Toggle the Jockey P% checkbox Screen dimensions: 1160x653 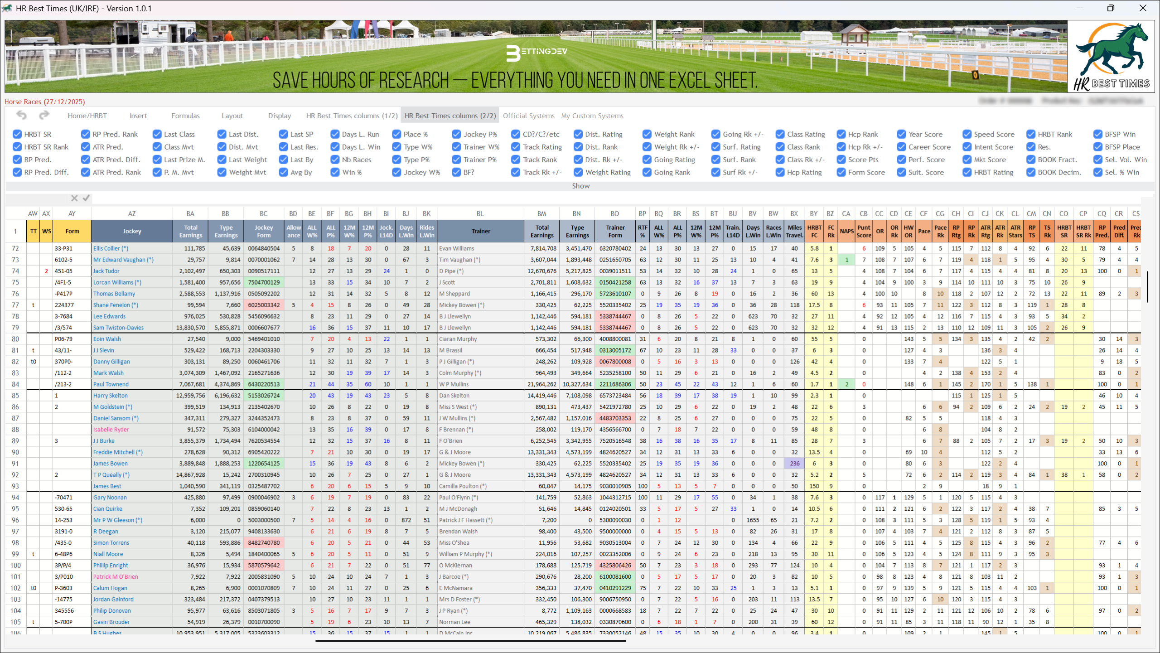pos(456,134)
